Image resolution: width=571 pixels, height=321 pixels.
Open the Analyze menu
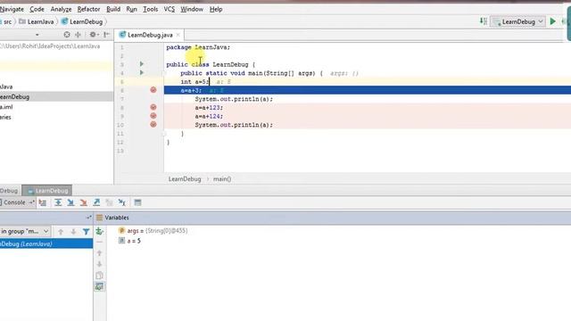click(61, 9)
